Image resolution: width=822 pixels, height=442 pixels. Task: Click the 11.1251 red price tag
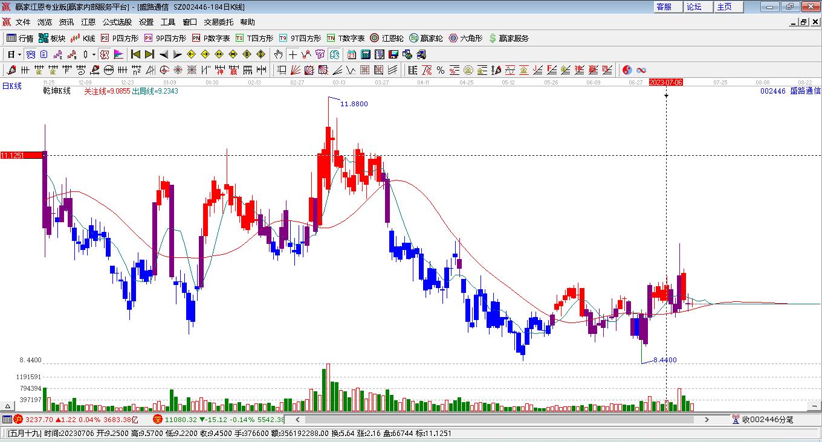click(x=22, y=155)
